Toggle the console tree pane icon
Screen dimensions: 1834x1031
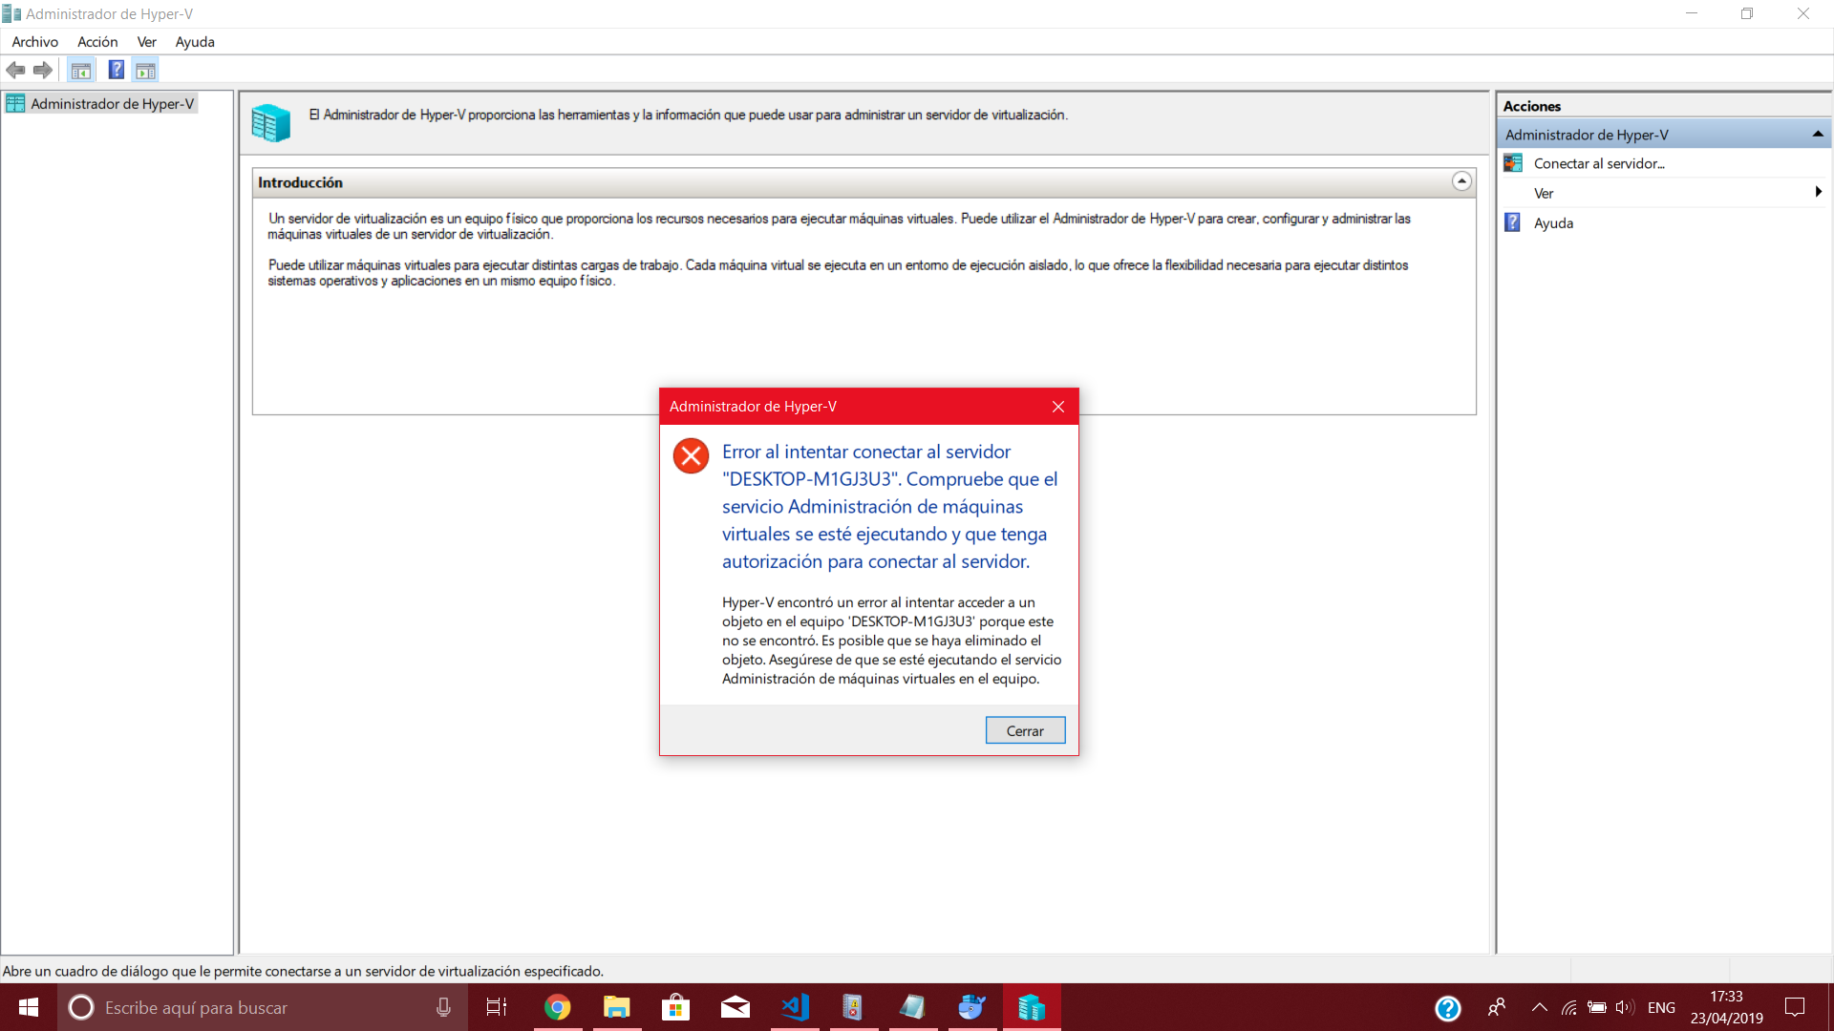coord(81,70)
